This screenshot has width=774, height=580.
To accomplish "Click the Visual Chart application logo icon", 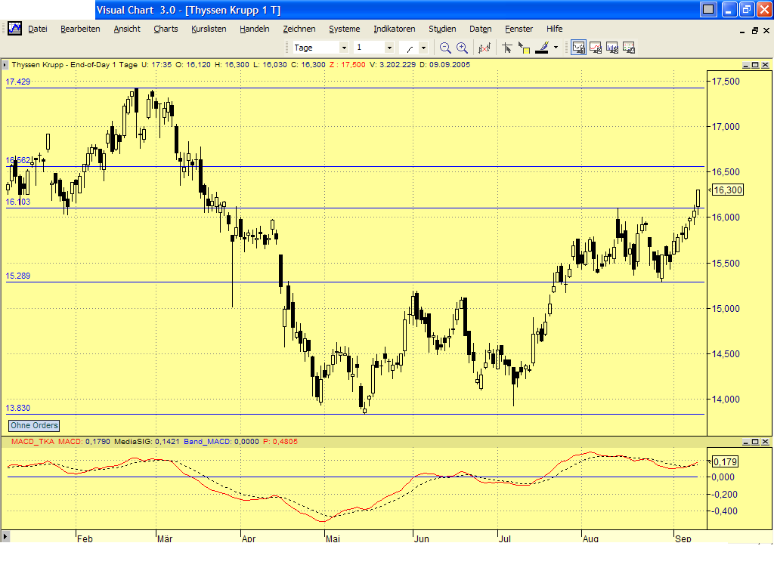I will 14,28.
